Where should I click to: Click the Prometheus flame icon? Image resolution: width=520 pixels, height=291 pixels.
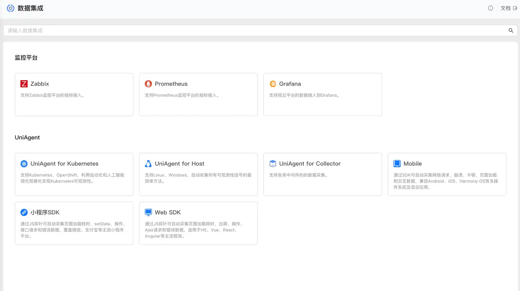pyautogui.click(x=148, y=84)
